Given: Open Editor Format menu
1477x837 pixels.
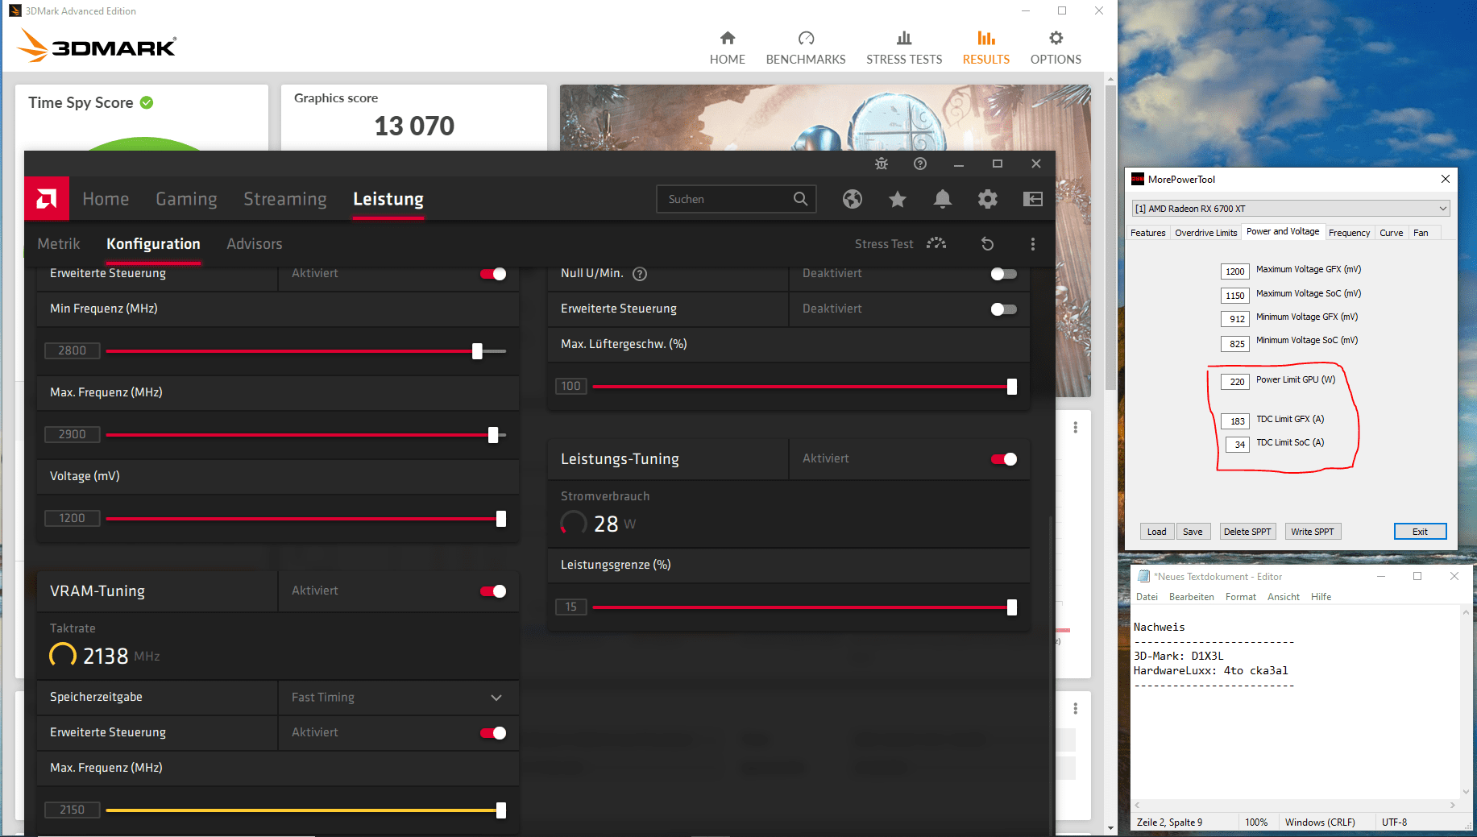Looking at the screenshot, I should (x=1241, y=597).
